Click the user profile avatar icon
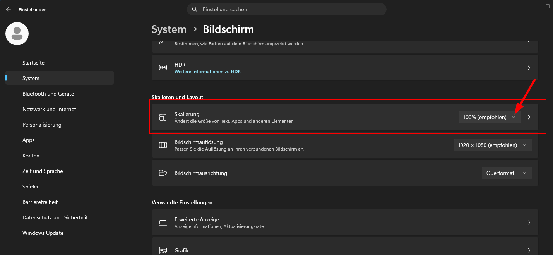Viewport: 553px width, 255px height. 17,34
